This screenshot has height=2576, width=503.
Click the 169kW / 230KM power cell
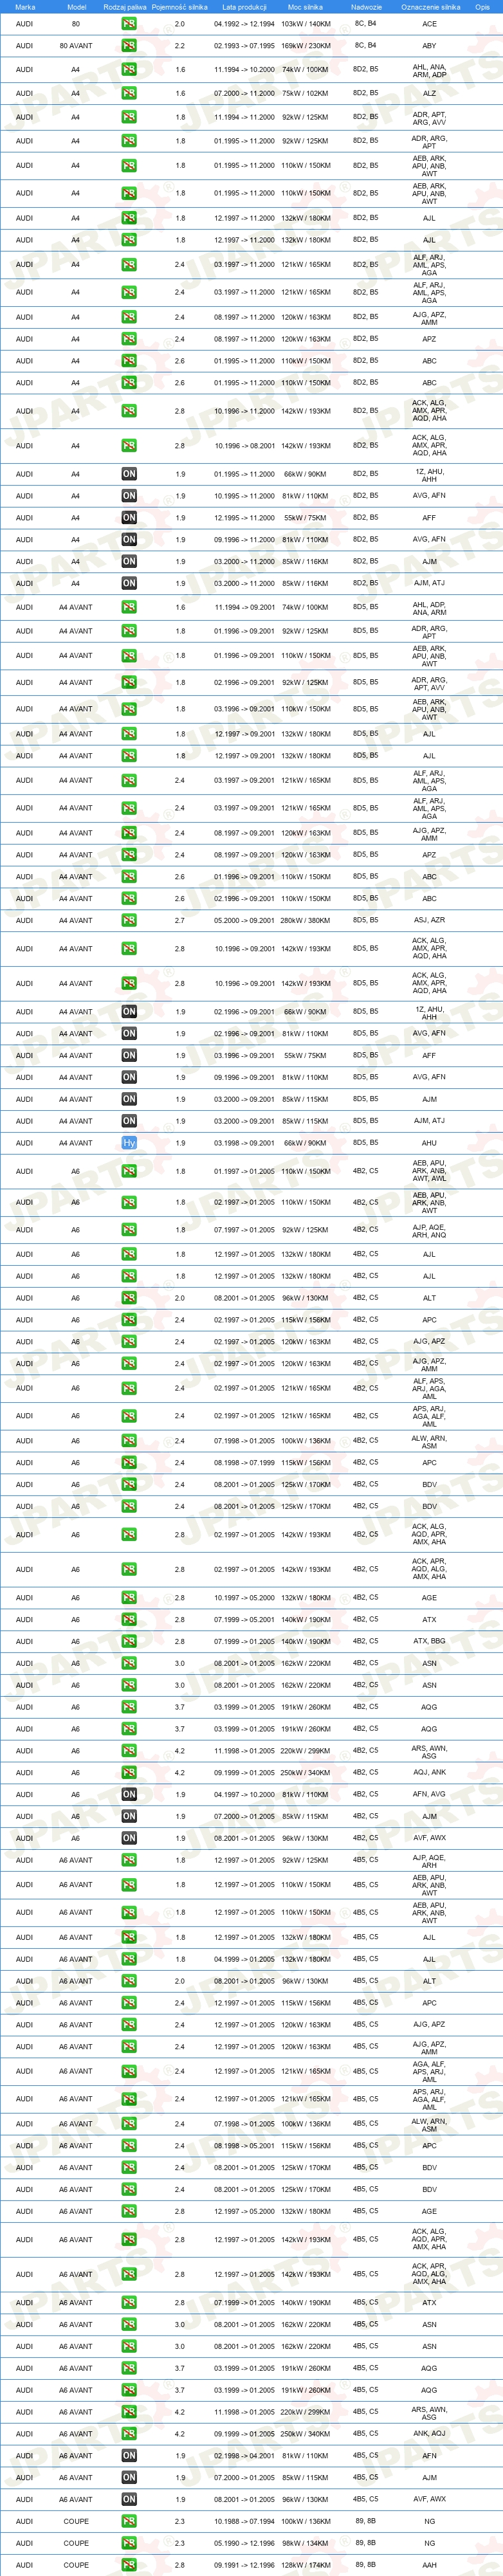click(306, 46)
